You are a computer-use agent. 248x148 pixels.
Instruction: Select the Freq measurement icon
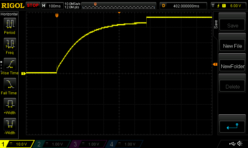(x=10, y=44)
